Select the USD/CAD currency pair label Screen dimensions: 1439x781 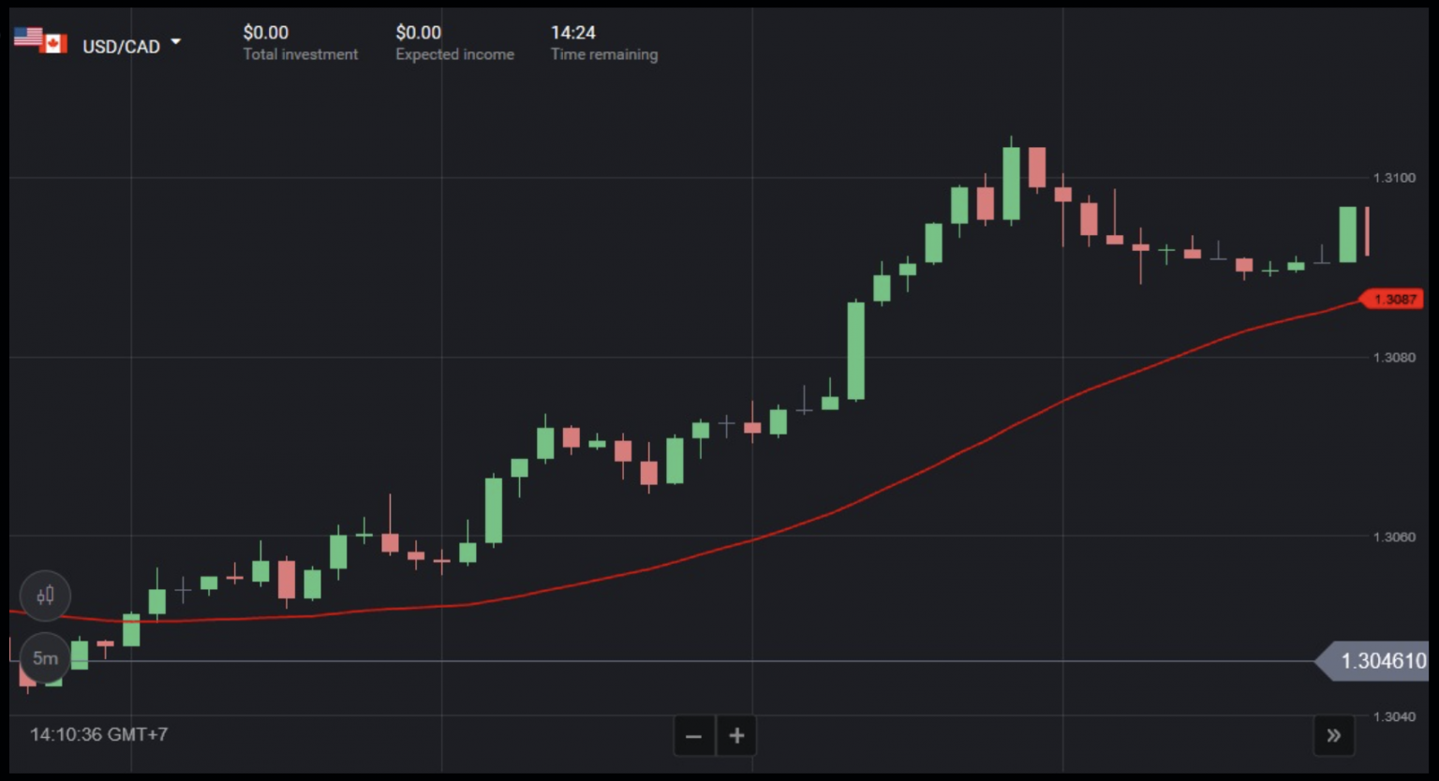click(121, 47)
